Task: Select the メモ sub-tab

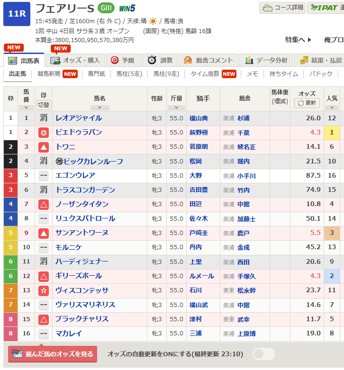Action: pos(252,74)
